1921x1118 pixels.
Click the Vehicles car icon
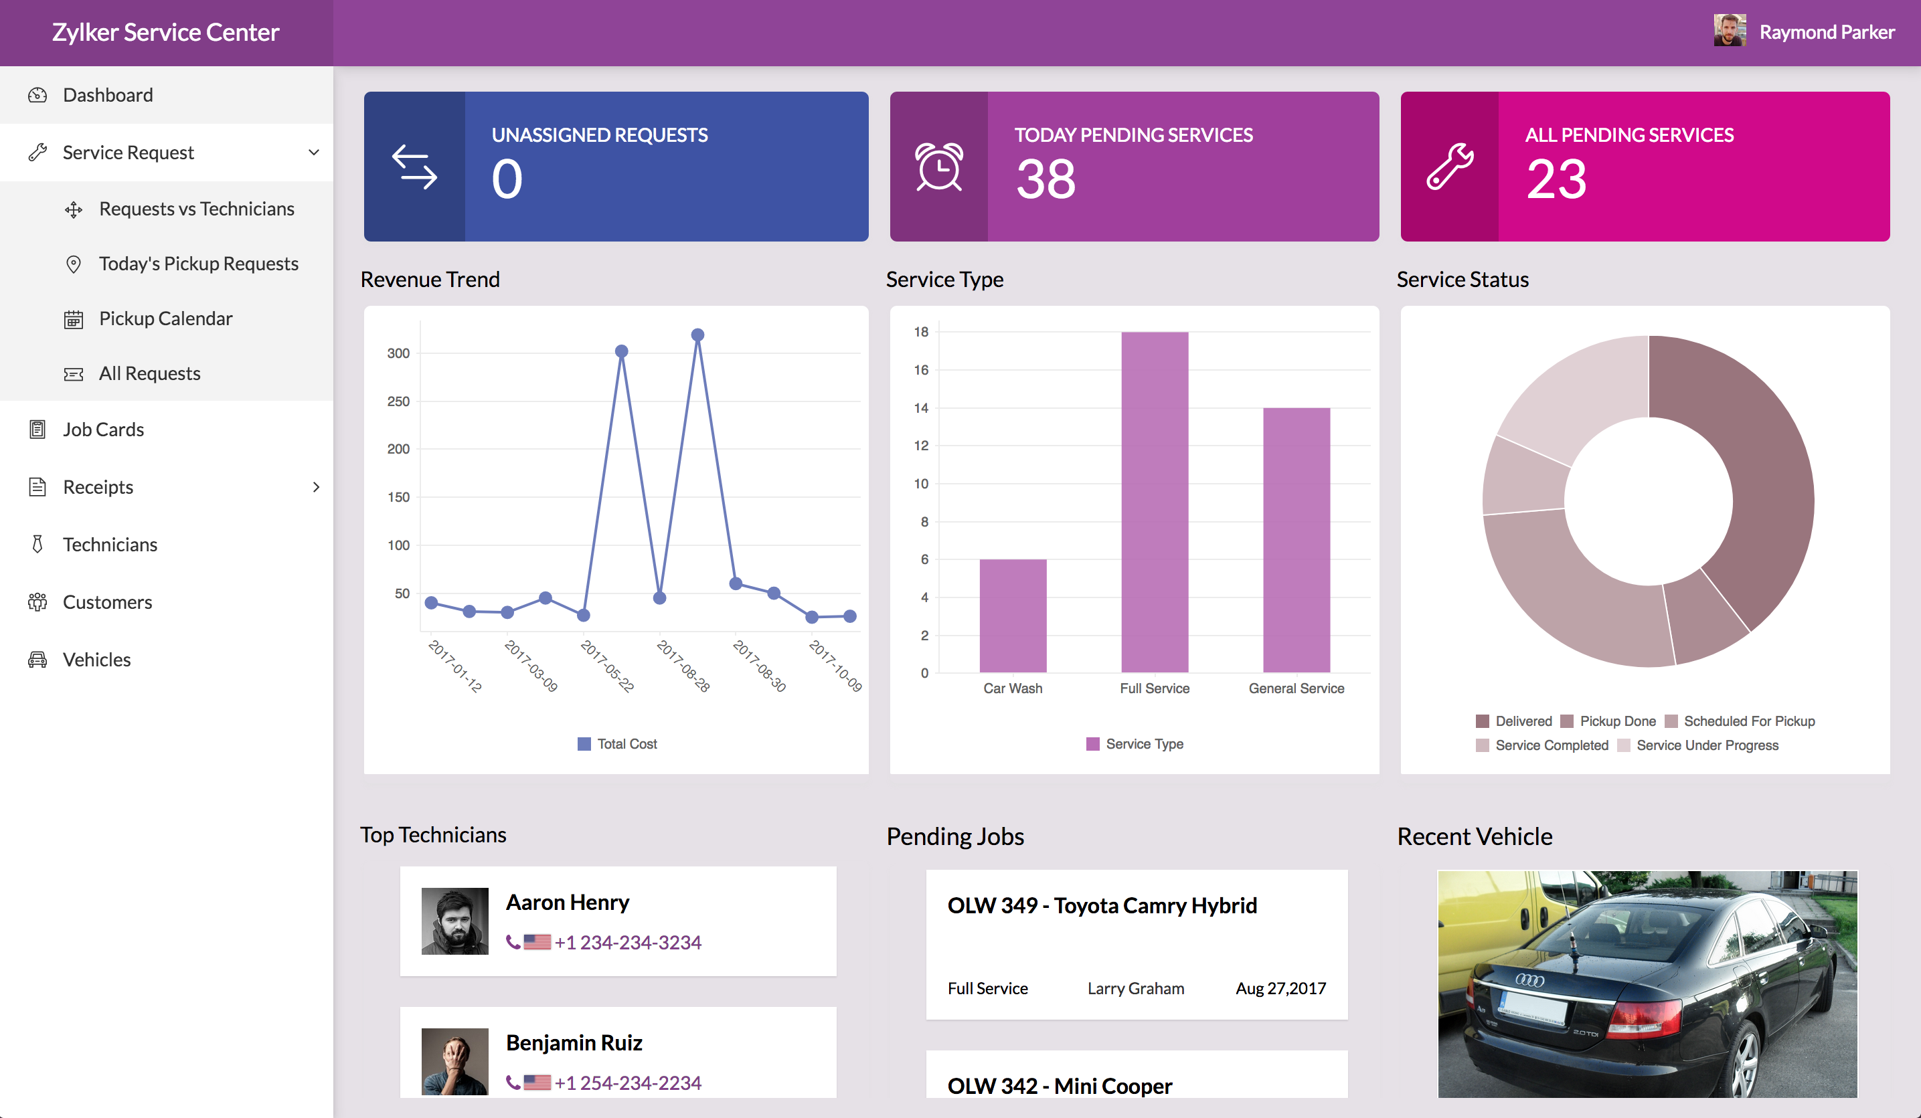click(x=37, y=660)
